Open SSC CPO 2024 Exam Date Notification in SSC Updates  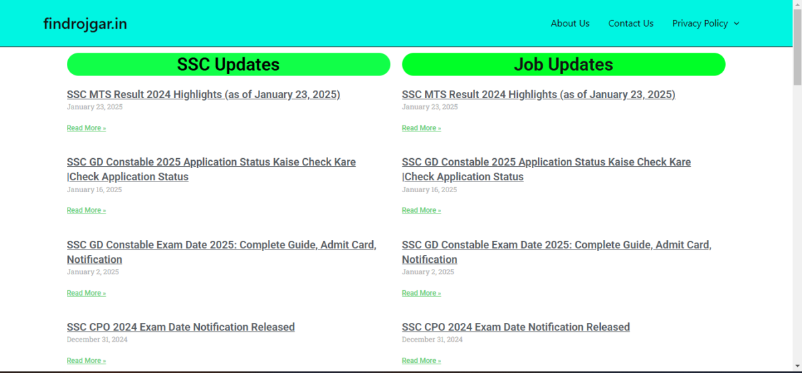[x=180, y=327]
